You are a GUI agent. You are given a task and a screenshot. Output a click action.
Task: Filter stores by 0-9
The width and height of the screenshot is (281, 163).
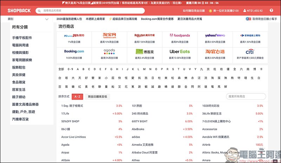point(70,69)
